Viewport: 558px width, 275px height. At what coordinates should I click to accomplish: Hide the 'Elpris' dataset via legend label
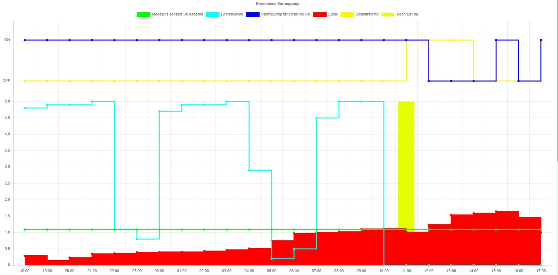coord(333,14)
